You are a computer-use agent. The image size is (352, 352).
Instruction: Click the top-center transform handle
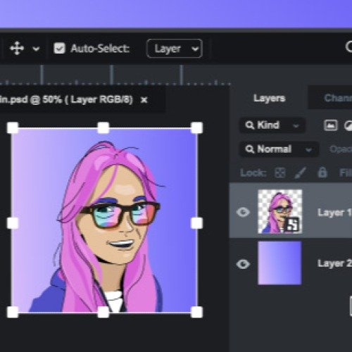[x=103, y=128]
